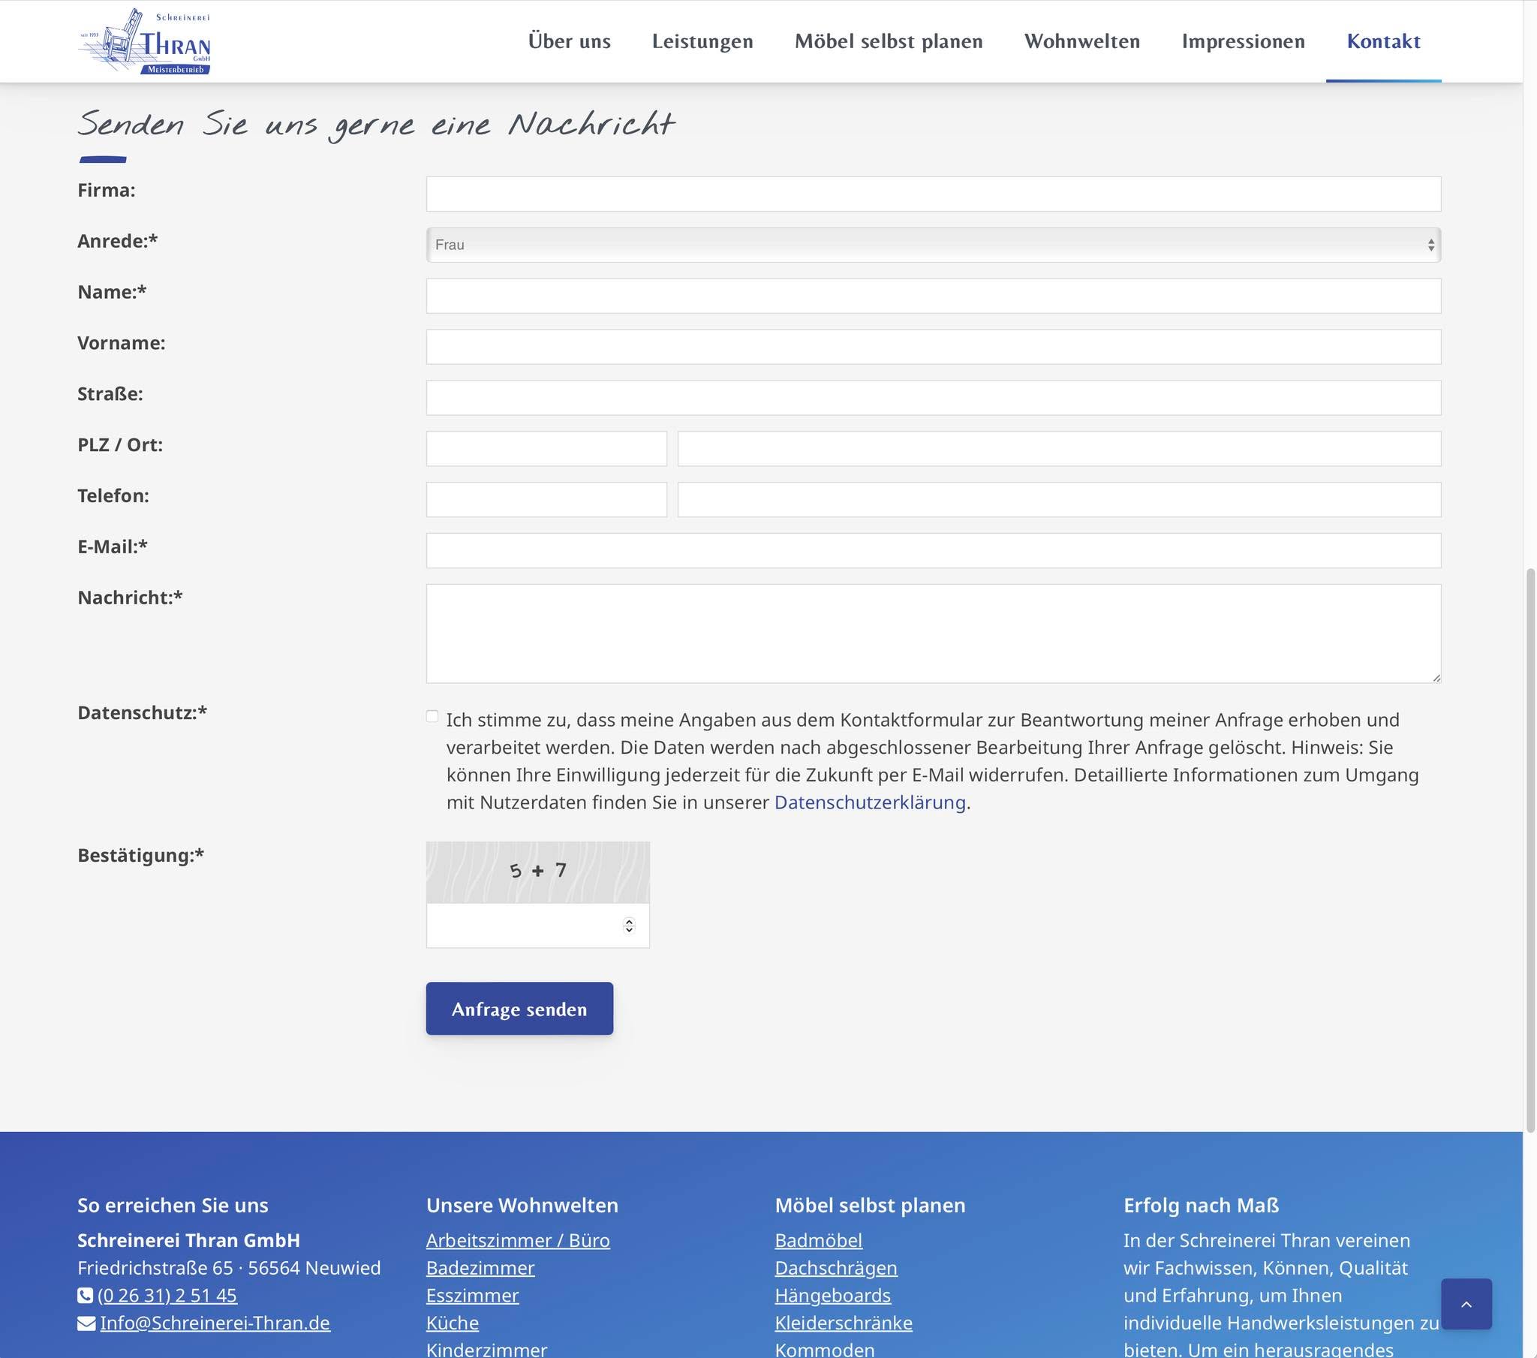Check the Datenschutz consent checkbox

pos(432,716)
